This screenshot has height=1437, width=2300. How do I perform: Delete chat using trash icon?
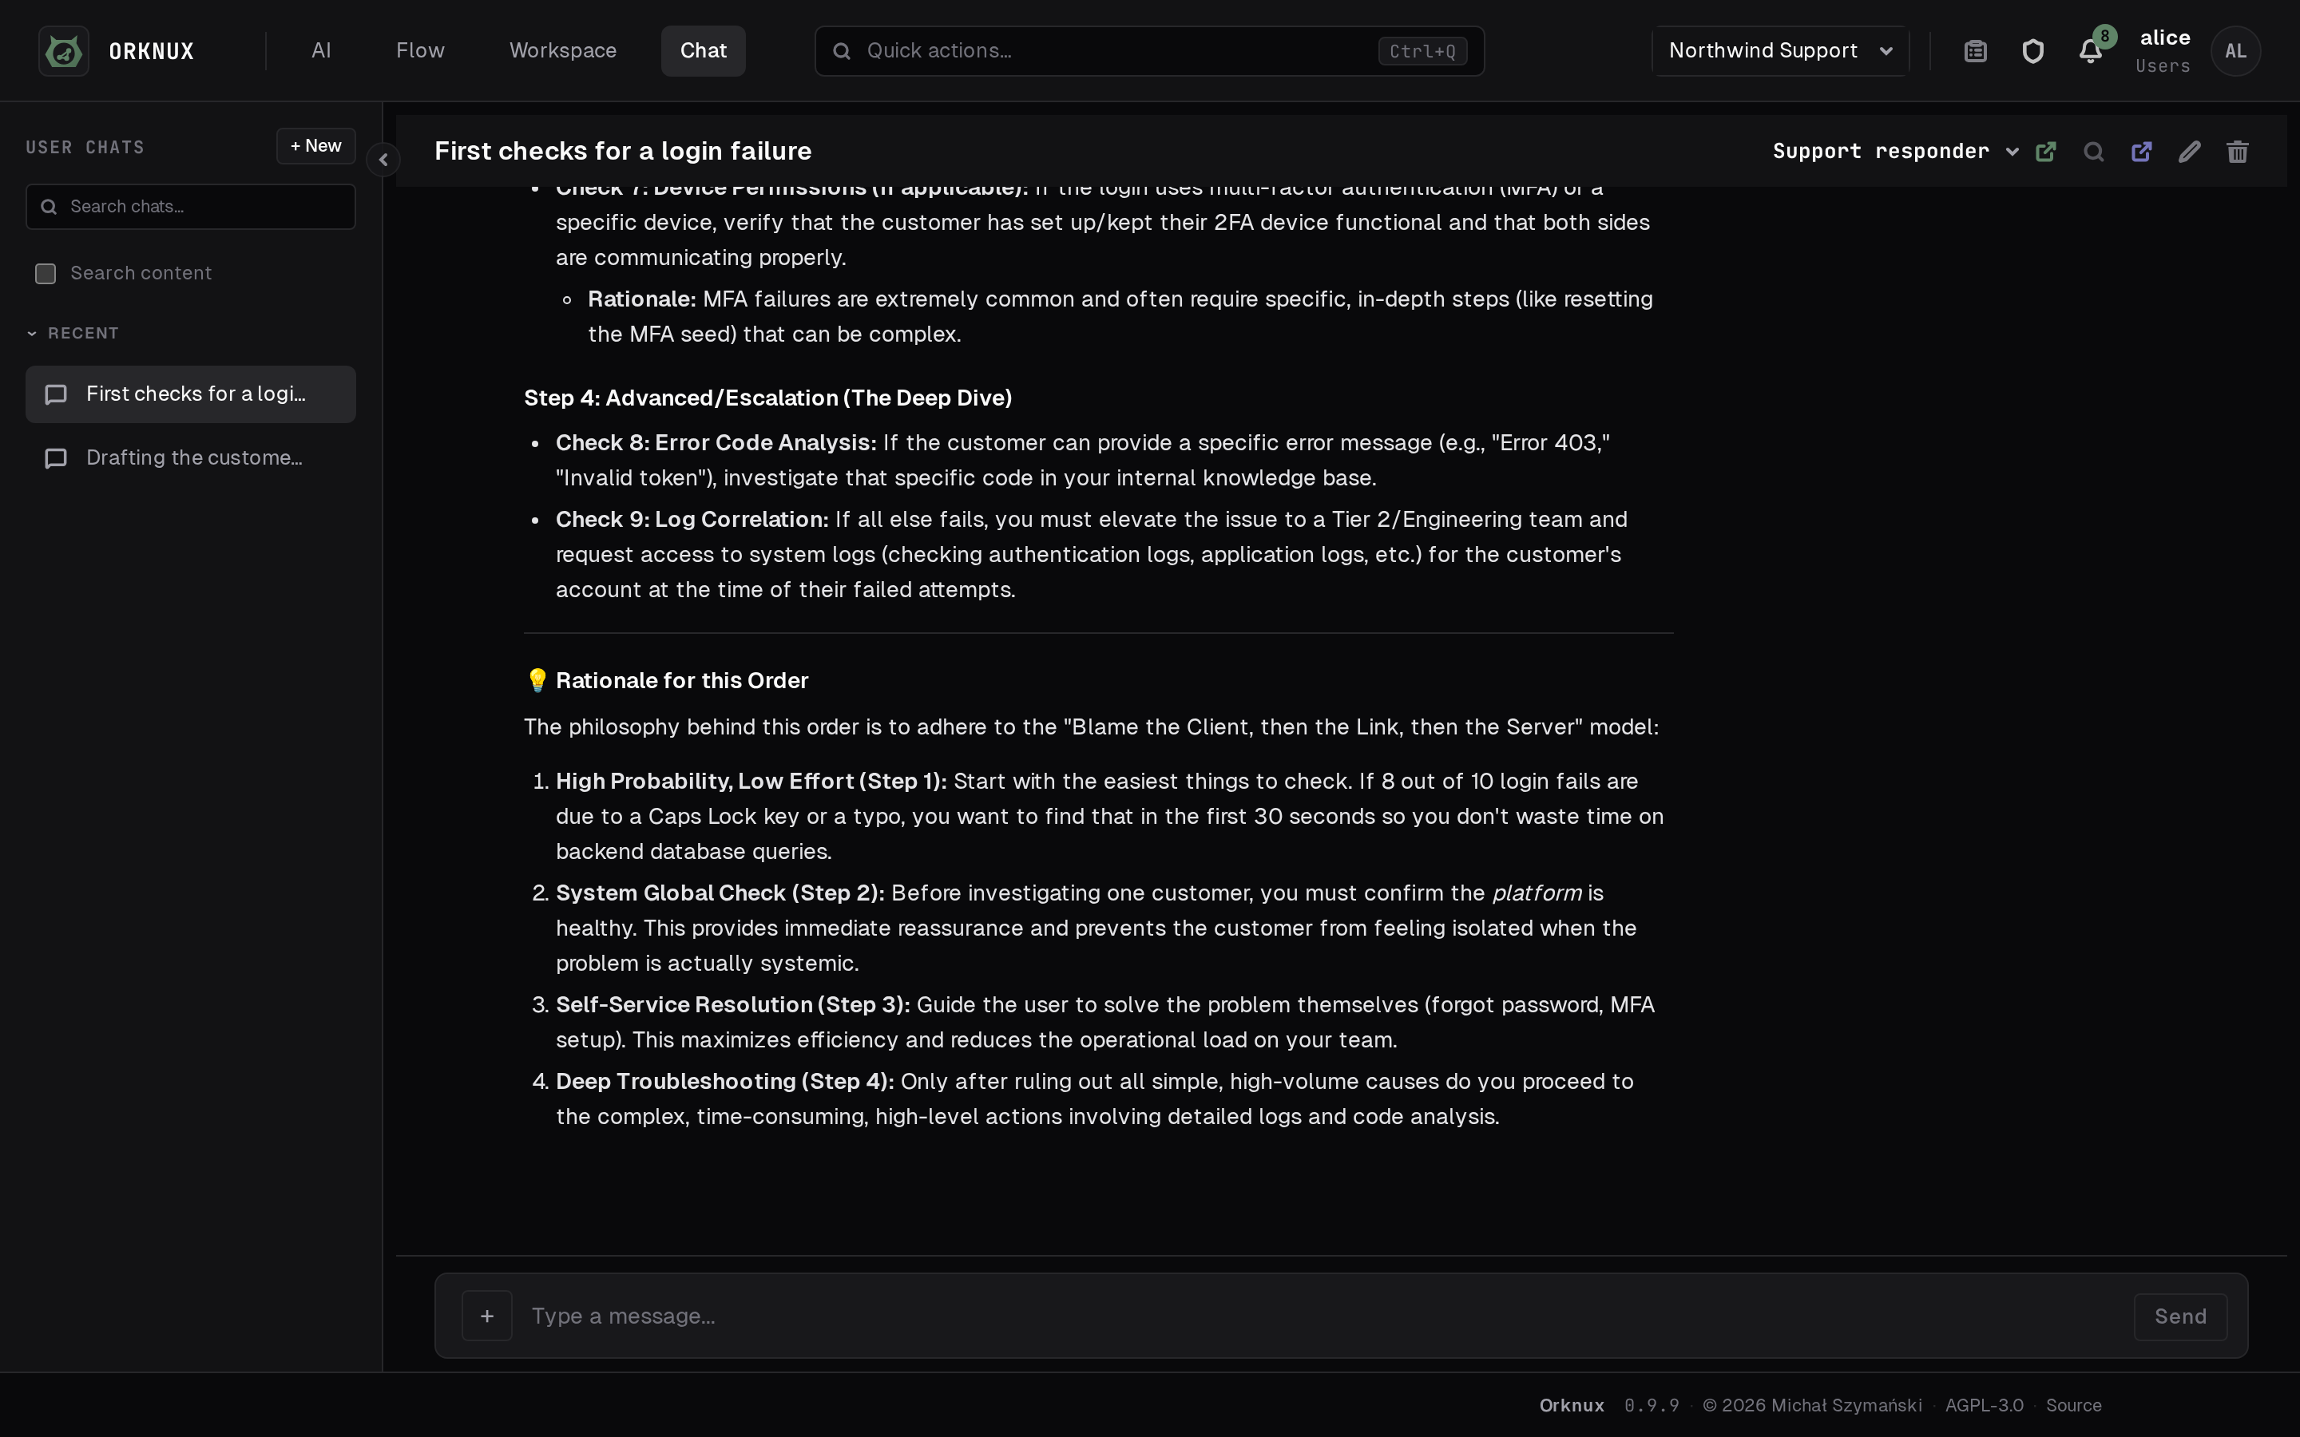click(x=2237, y=152)
